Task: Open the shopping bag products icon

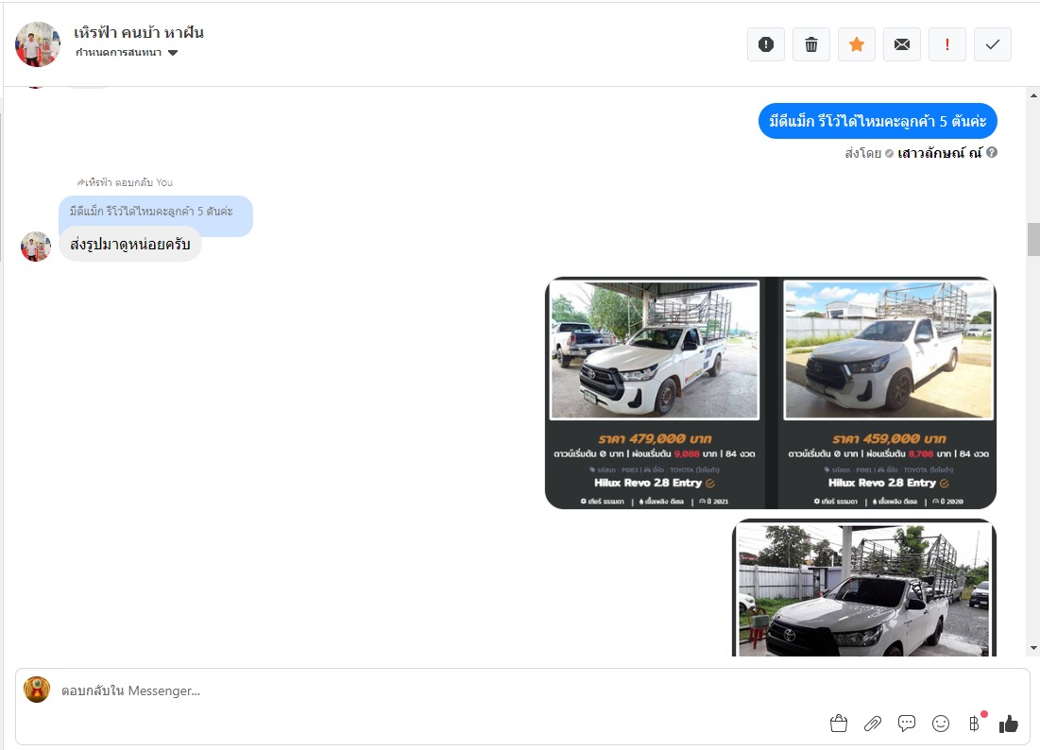Action: pyautogui.click(x=838, y=724)
